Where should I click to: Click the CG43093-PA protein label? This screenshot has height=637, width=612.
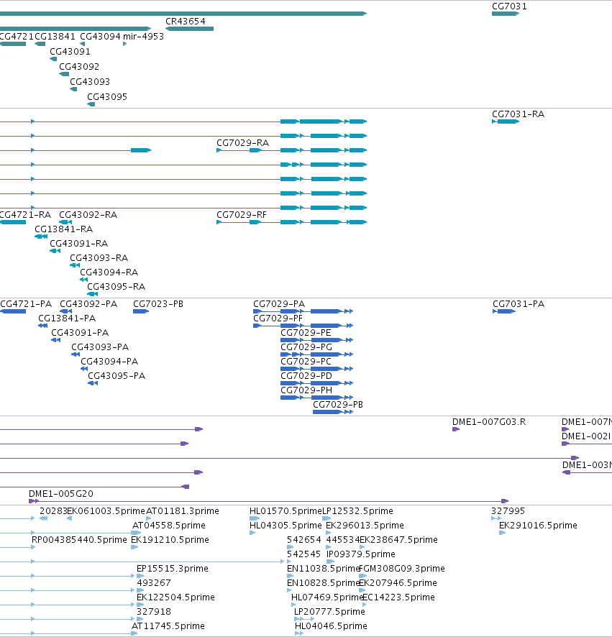click(x=100, y=347)
